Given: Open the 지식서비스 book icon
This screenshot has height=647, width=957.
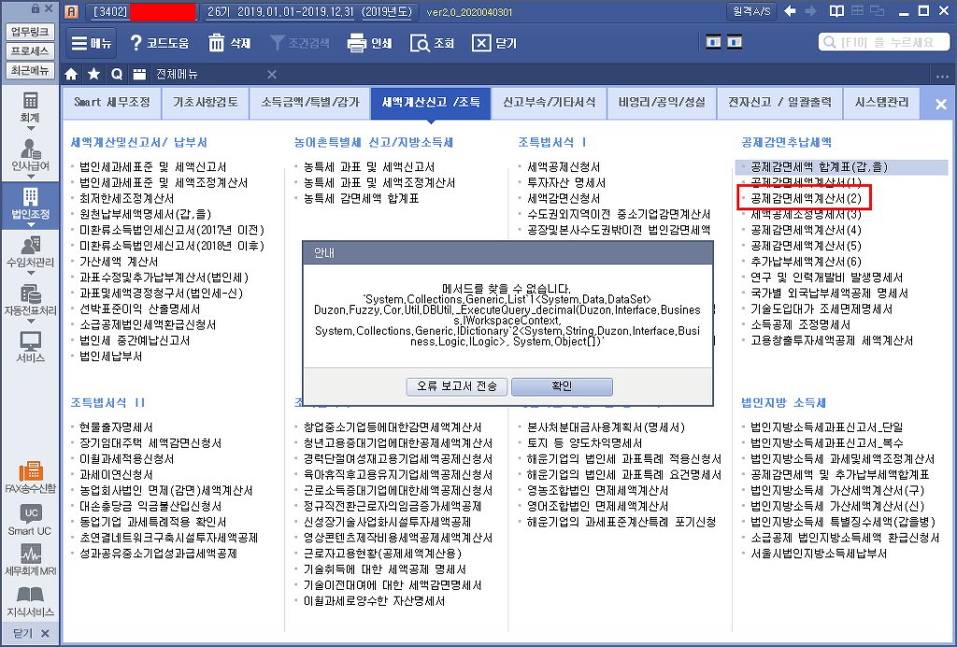Looking at the screenshot, I should (x=30, y=599).
